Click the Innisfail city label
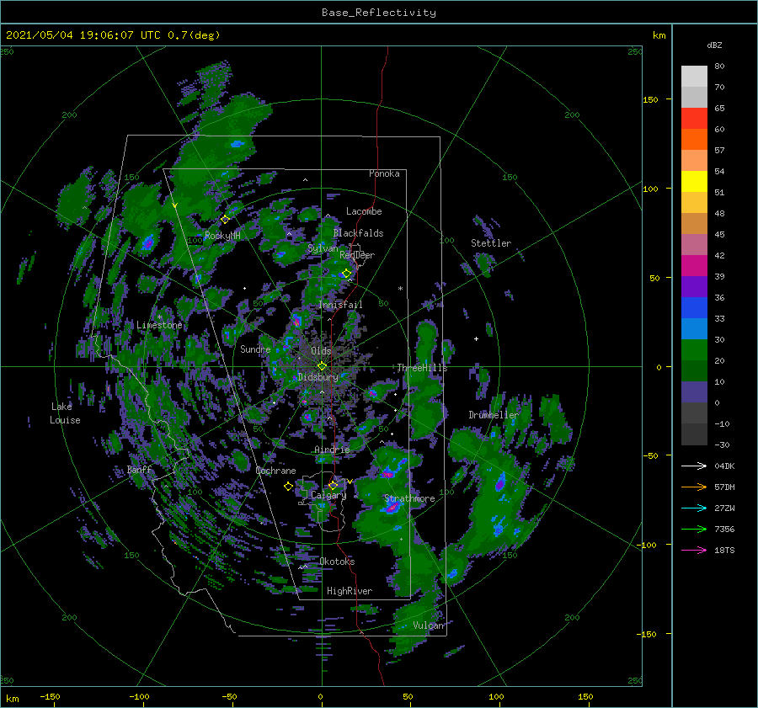758x708 pixels. (x=340, y=305)
